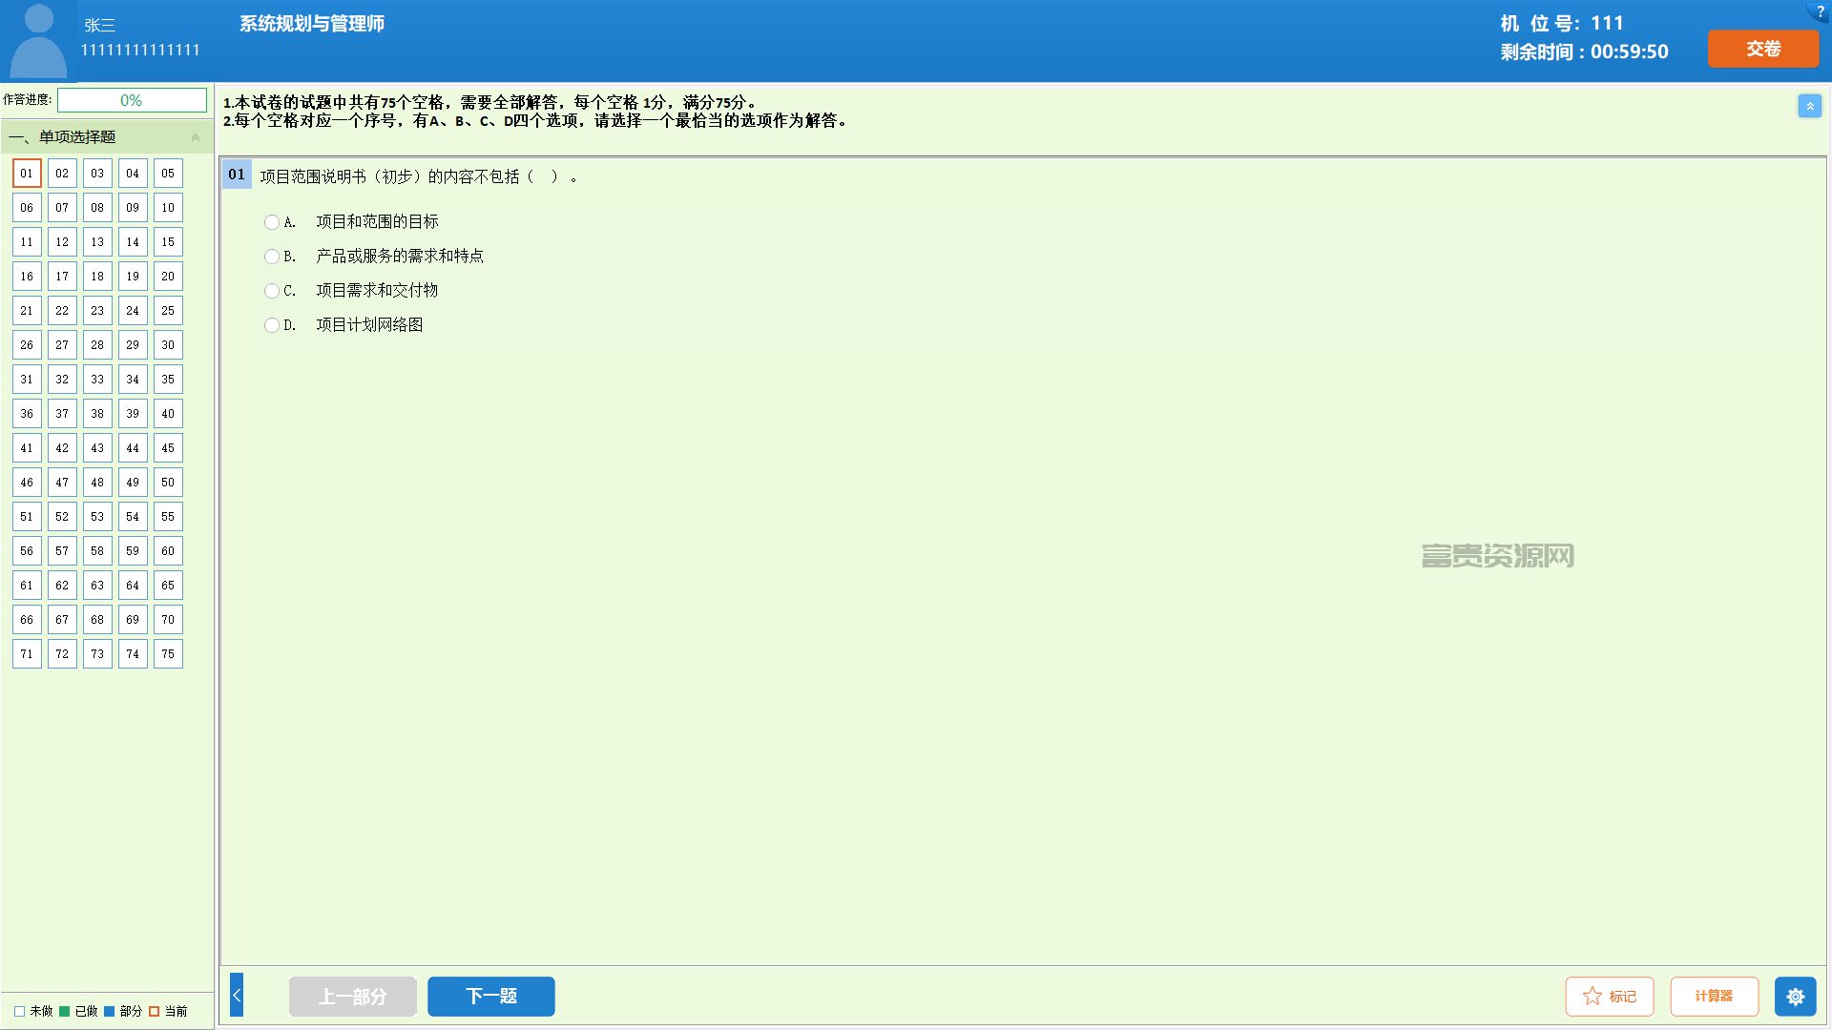The width and height of the screenshot is (1832, 1030).
Task: Submit the exam with 交卷 button
Action: point(1763,49)
